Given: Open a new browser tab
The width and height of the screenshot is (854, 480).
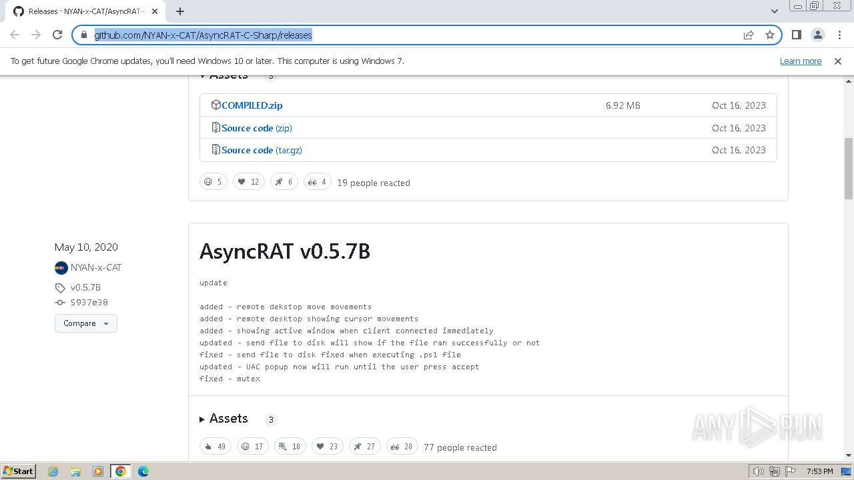Looking at the screenshot, I should tap(180, 11).
